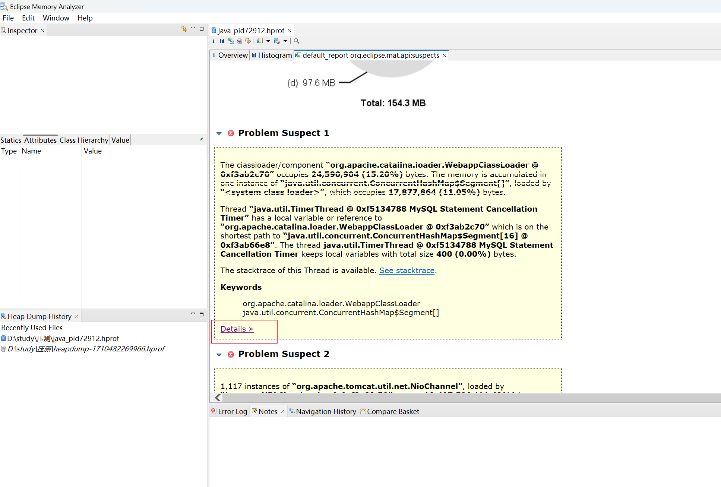The width and height of the screenshot is (721, 487).
Task: Click the Details link for Suspect 1
Action: tap(237, 329)
